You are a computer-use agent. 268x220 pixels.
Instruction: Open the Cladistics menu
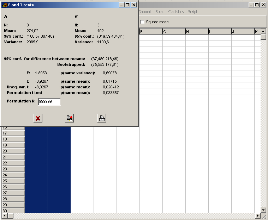tap(176, 12)
